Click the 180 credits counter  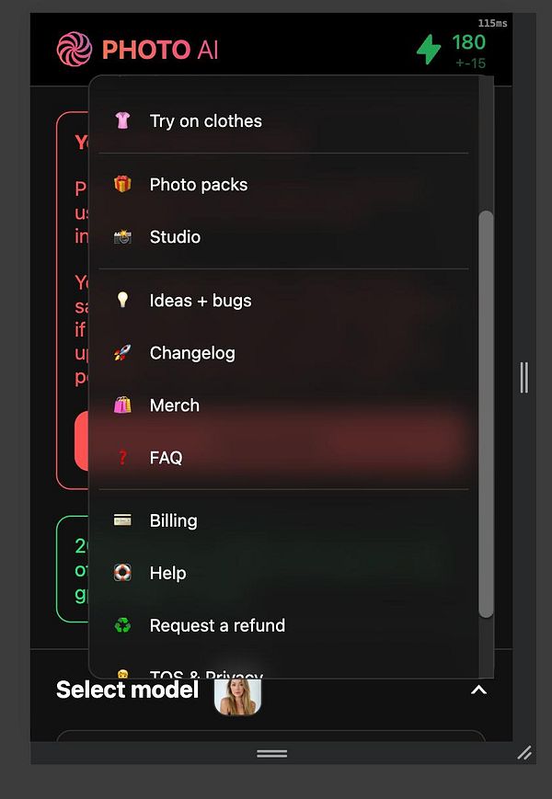click(x=468, y=42)
